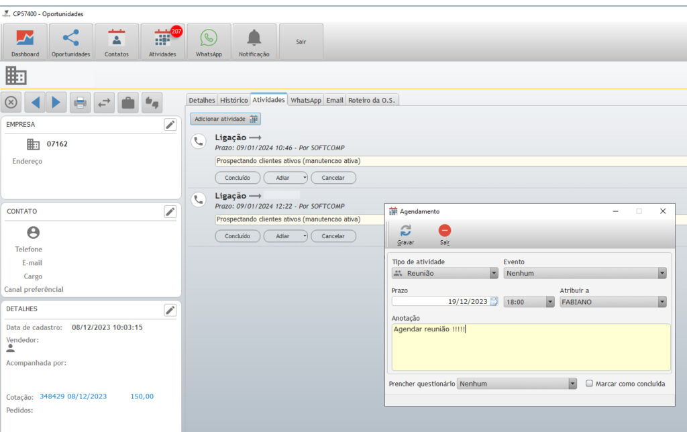Open the Atribuir a dropdown
687x432 pixels.
(662, 302)
